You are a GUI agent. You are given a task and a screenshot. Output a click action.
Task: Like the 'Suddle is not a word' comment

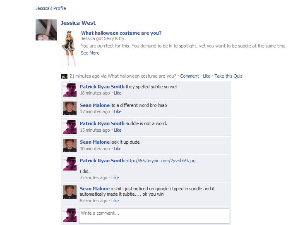point(118,130)
